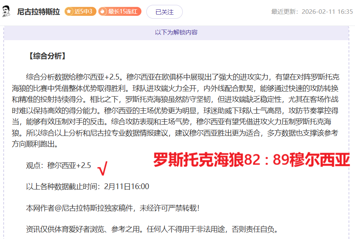This screenshot has height=239, width=355.
Task: Toggle the 已关注 follow button
Action: 164,12
